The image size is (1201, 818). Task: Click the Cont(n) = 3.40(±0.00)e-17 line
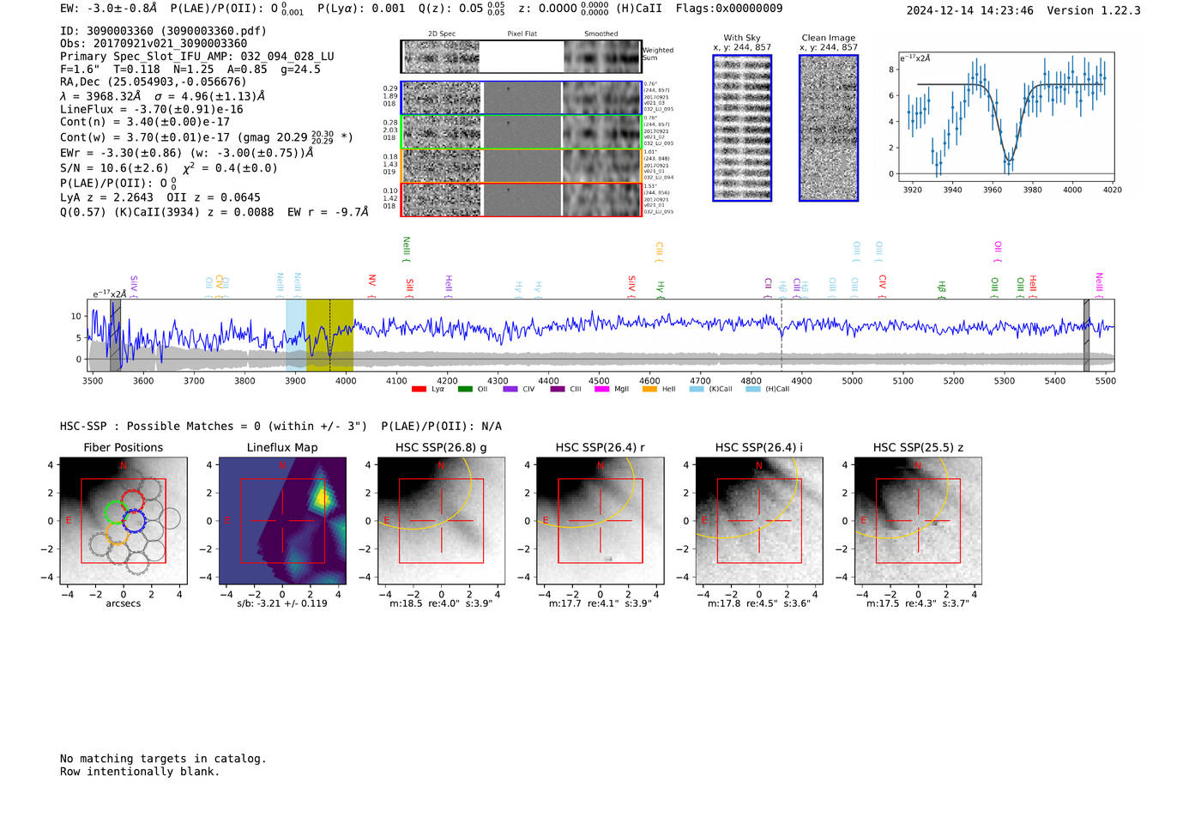pyautogui.click(x=145, y=122)
